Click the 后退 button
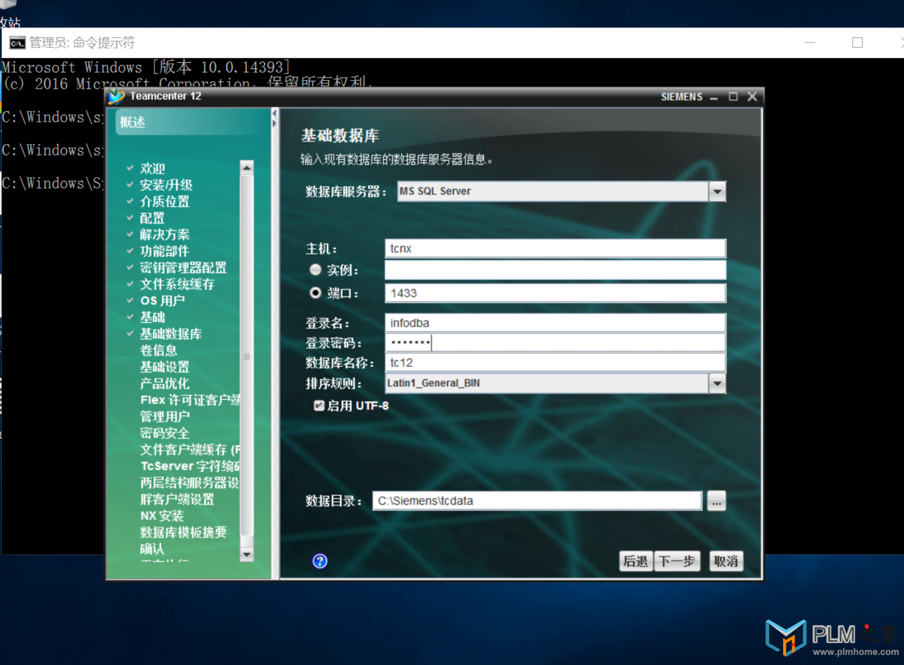This screenshot has height=665, width=904. [636, 561]
